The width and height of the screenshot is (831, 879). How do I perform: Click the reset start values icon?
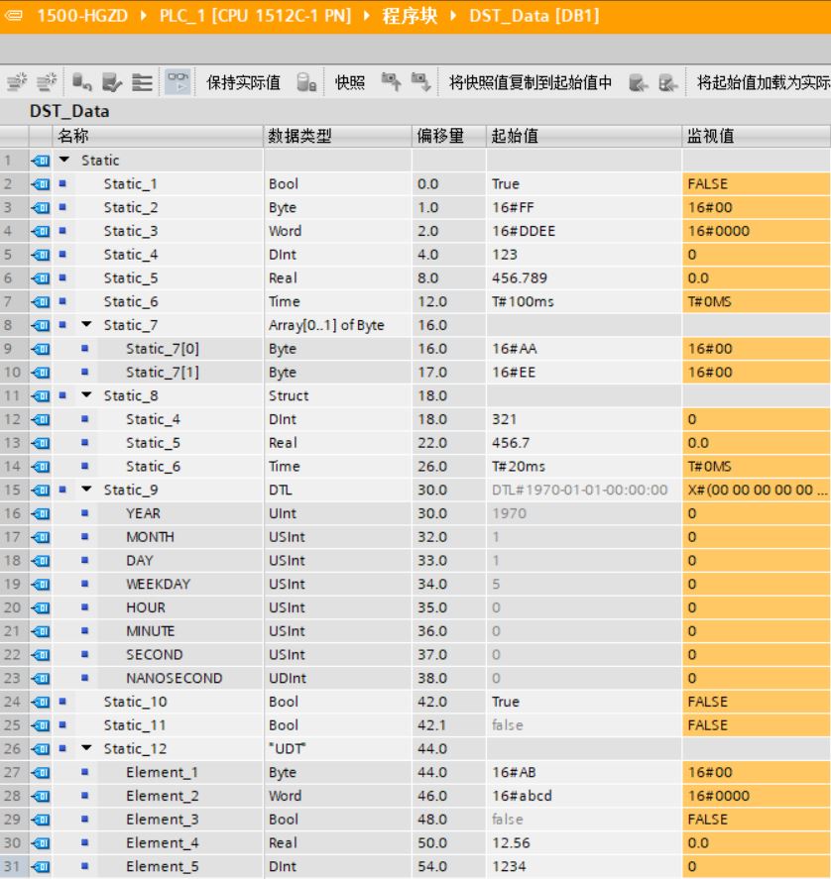click(82, 82)
